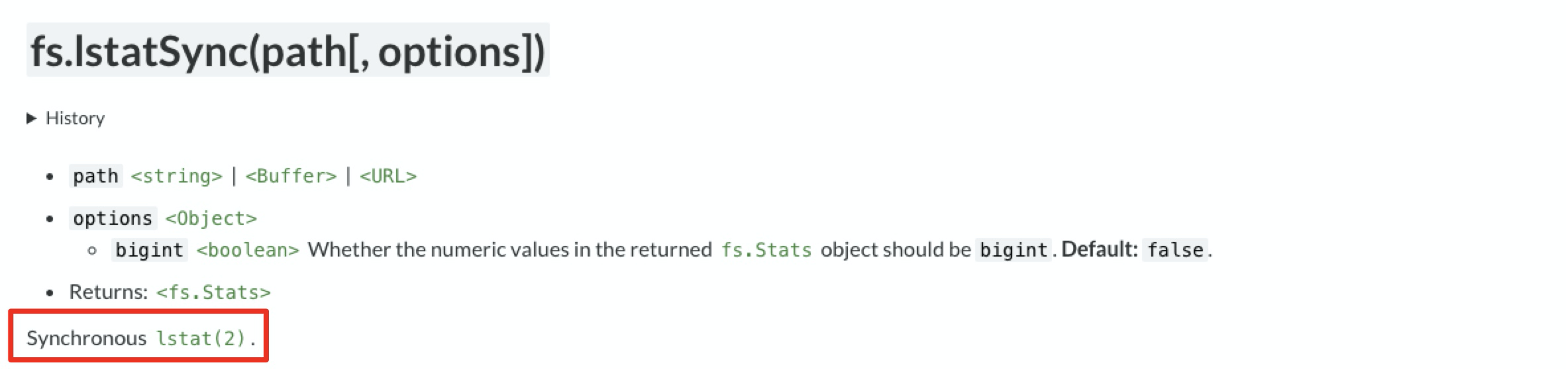Click the false default value code
The width and height of the screenshot is (1566, 369).
tap(1175, 250)
